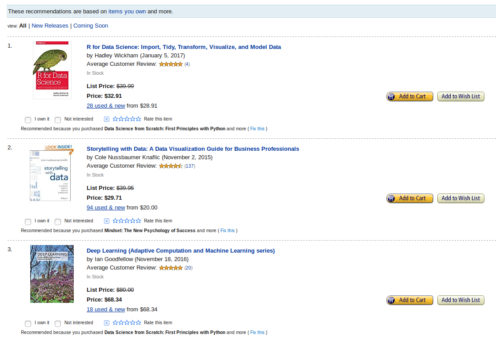The height and width of the screenshot is (338, 496).
Task: Click the X next to Deep Learning rating stars
Action: [x=106, y=322]
